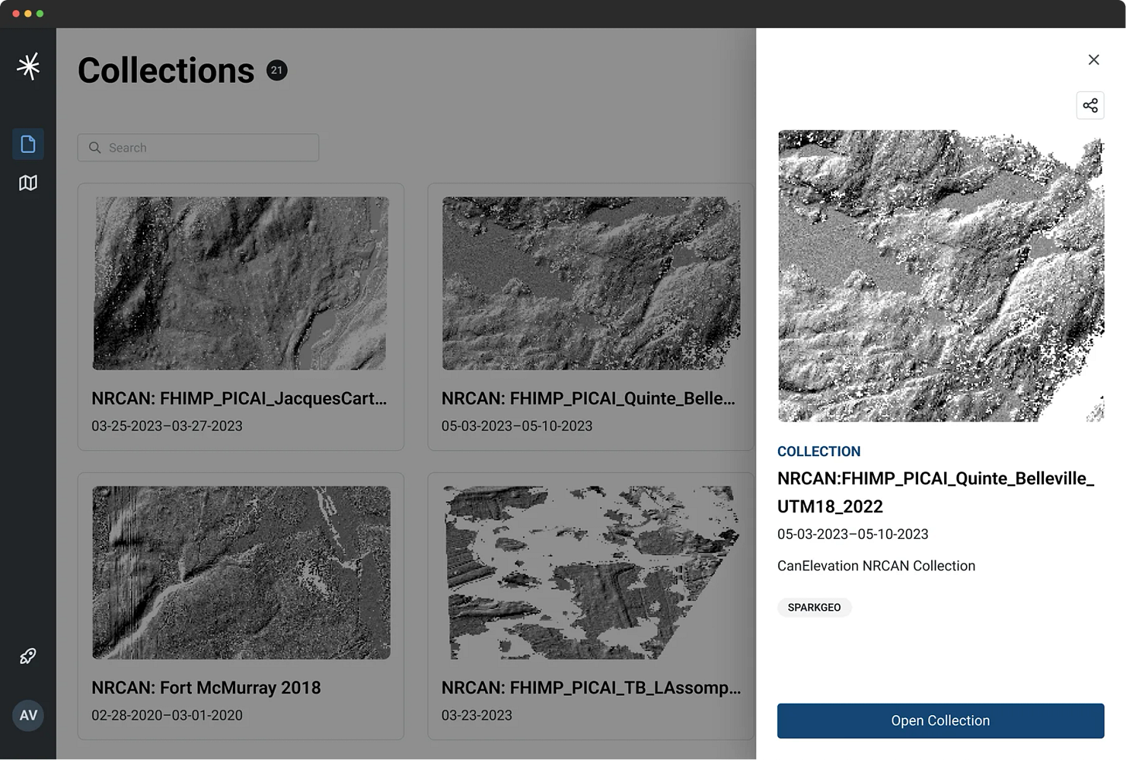Image resolution: width=1126 pixels, height=760 pixels.
Task: Click the Open Collection button
Action: (940, 721)
